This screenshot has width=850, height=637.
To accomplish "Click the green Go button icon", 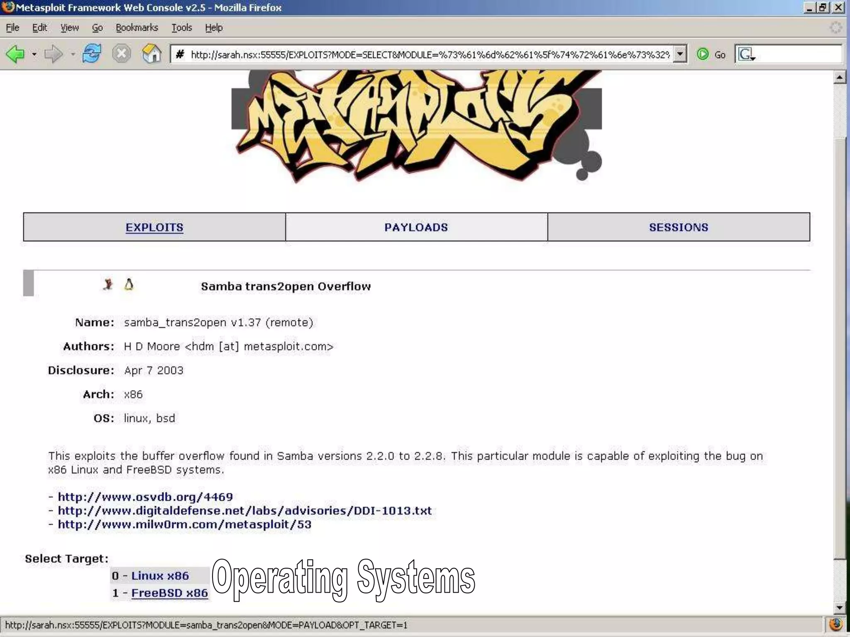I will [x=703, y=54].
